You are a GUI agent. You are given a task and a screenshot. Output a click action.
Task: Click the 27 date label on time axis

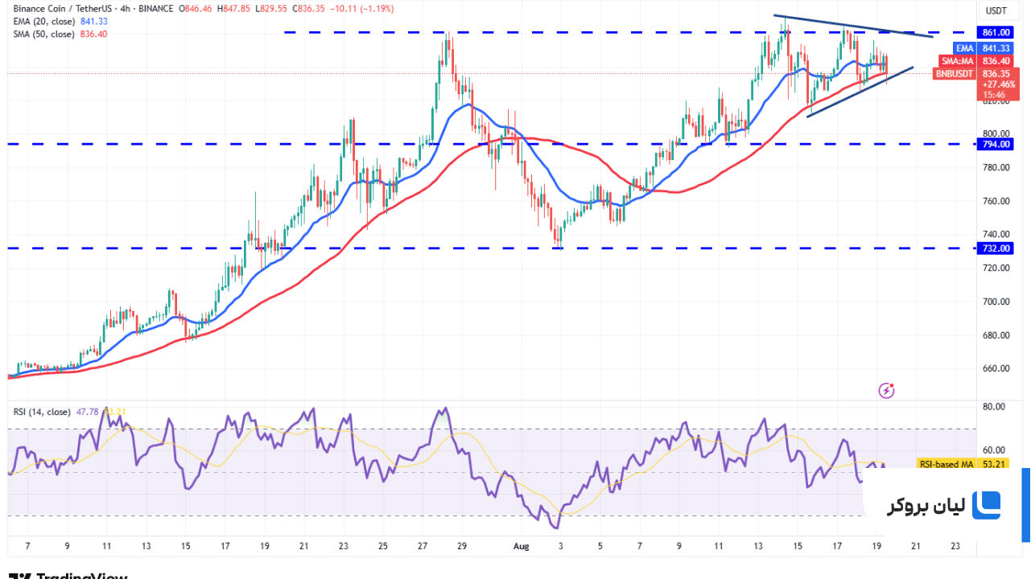coord(422,545)
